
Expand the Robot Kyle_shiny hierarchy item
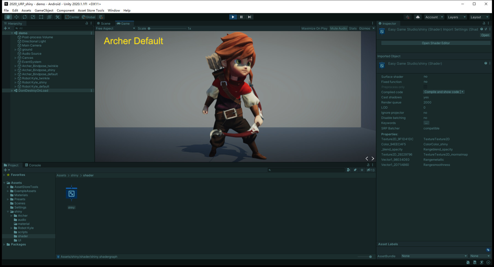pos(15,82)
